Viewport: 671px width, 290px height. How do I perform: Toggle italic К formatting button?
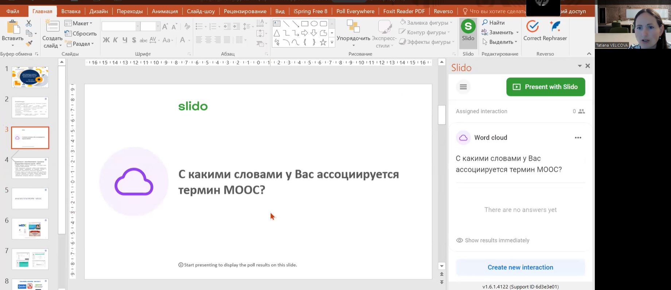(x=116, y=40)
